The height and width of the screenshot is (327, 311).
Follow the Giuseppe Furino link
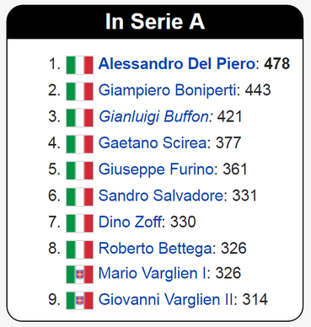[x=157, y=169]
